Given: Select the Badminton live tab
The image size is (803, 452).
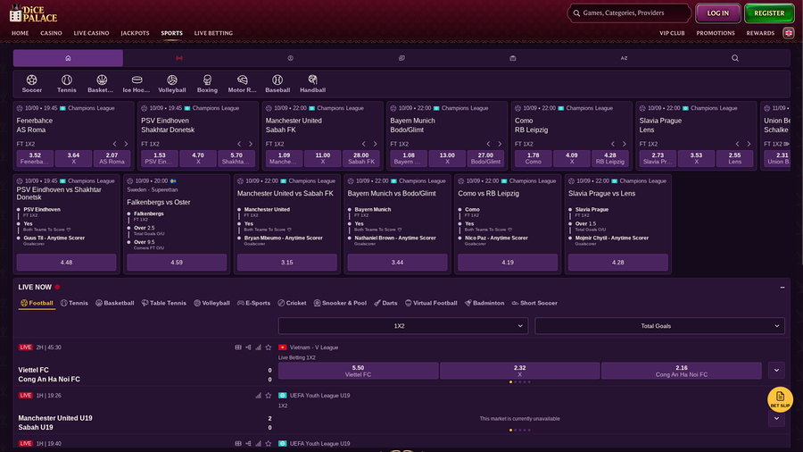Looking at the screenshot, I should coord(484,304).
